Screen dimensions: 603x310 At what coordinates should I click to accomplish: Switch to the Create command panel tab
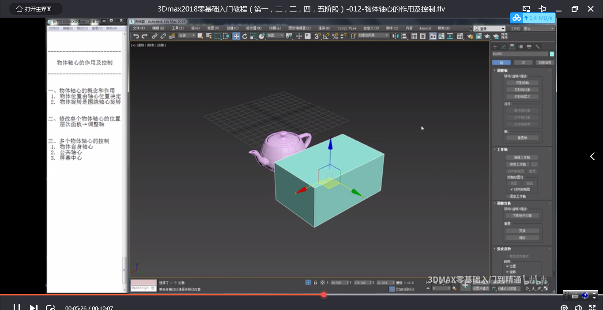(x=495, y=47)
